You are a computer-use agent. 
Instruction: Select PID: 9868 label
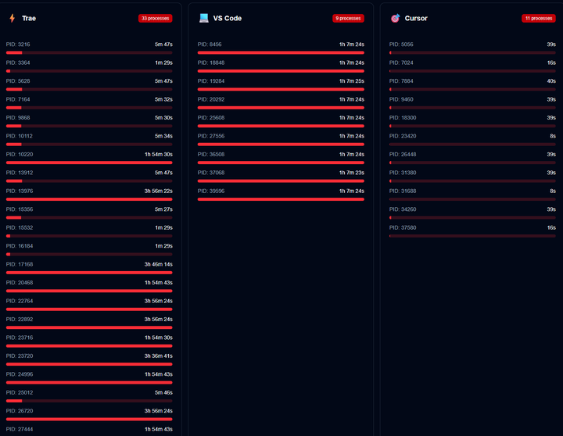[18, 118]
